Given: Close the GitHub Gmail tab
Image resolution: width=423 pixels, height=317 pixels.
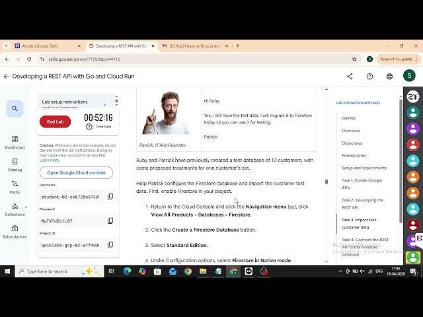Looking at the screenshot, I should 227,46.
